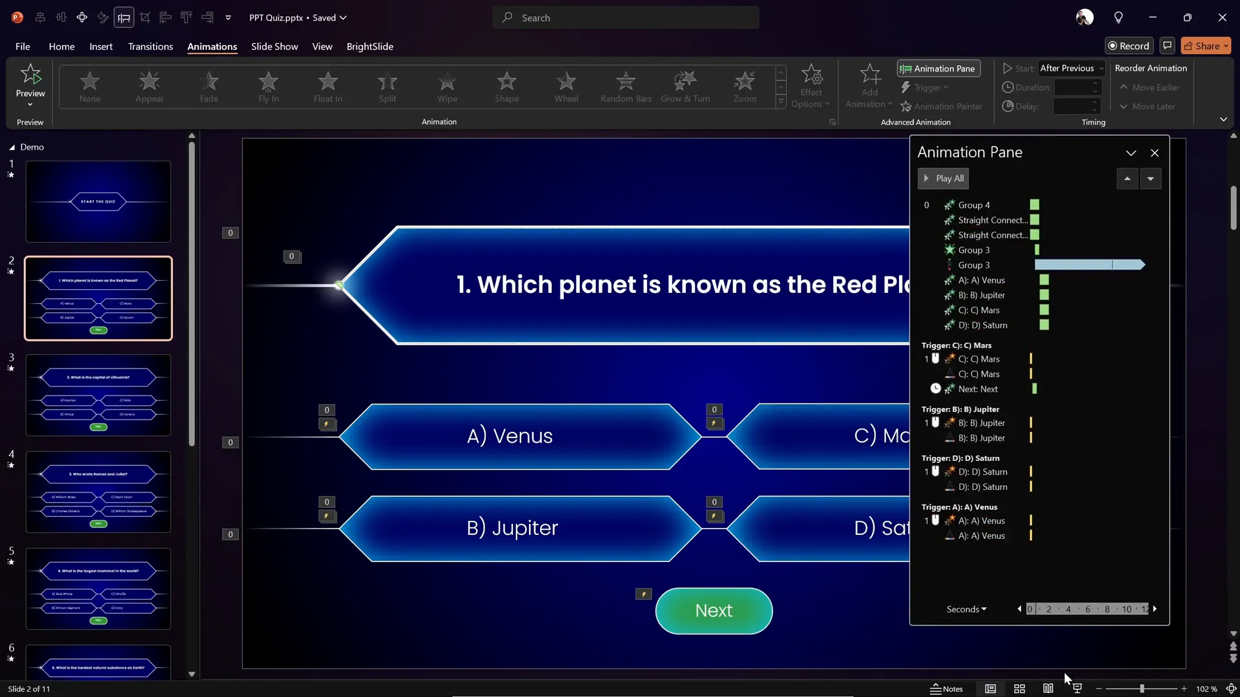Open the Tell Me lightbulb icon

(1119, 17)
